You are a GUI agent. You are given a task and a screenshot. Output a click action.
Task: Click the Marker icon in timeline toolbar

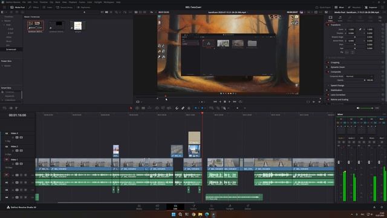[x=202, y=108]
